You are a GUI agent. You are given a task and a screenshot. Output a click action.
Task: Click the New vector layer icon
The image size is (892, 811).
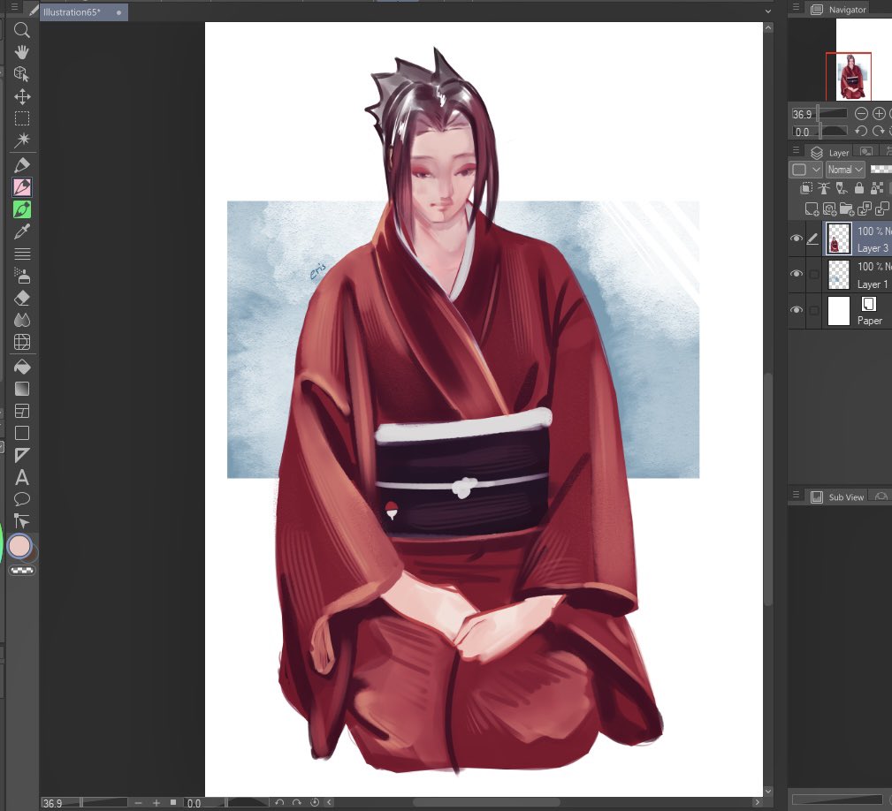[x=829, y=209]
